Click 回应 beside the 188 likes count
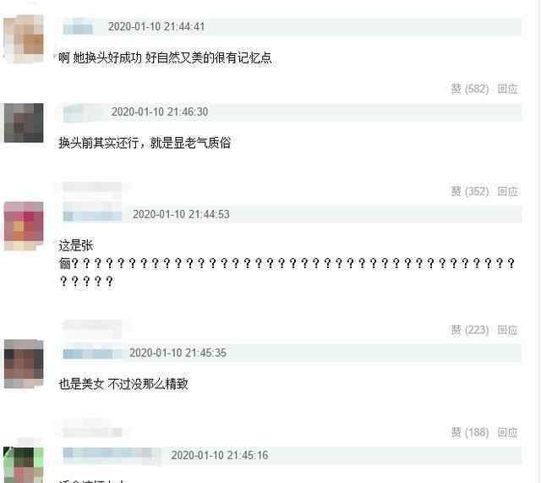The height and width of the screenshot is (483, 541). [x=507, y=432]
